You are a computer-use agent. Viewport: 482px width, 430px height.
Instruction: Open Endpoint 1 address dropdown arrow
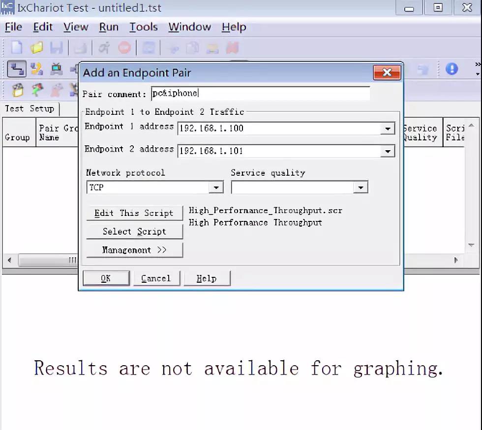(x=388, y=129)
